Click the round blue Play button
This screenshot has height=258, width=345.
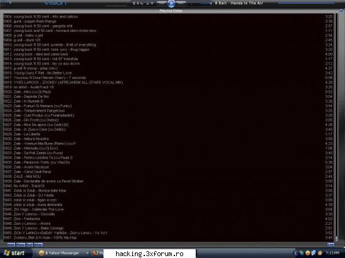171,4
